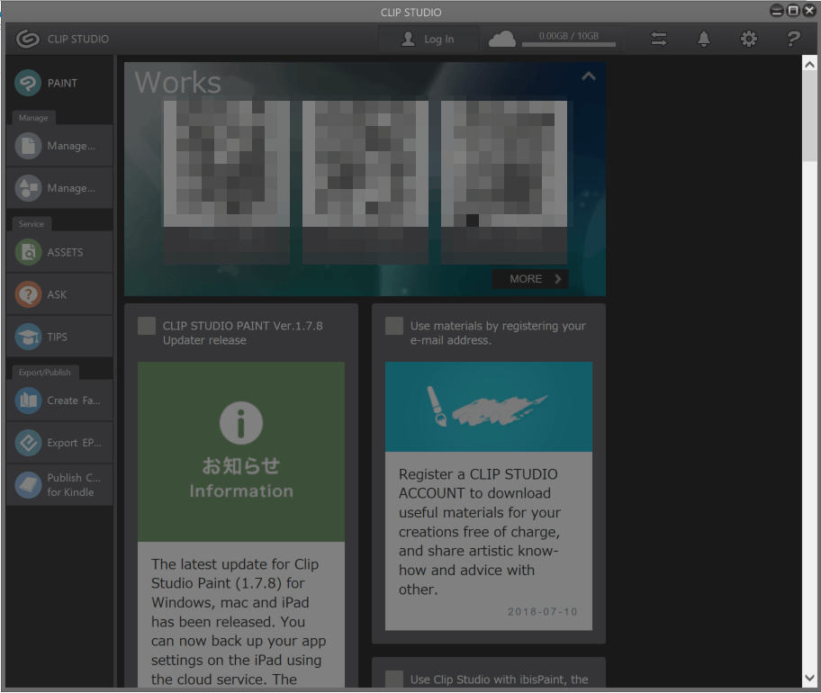Click the Log In button
Viewport: 821px width, 693px height.
point(429,39)
